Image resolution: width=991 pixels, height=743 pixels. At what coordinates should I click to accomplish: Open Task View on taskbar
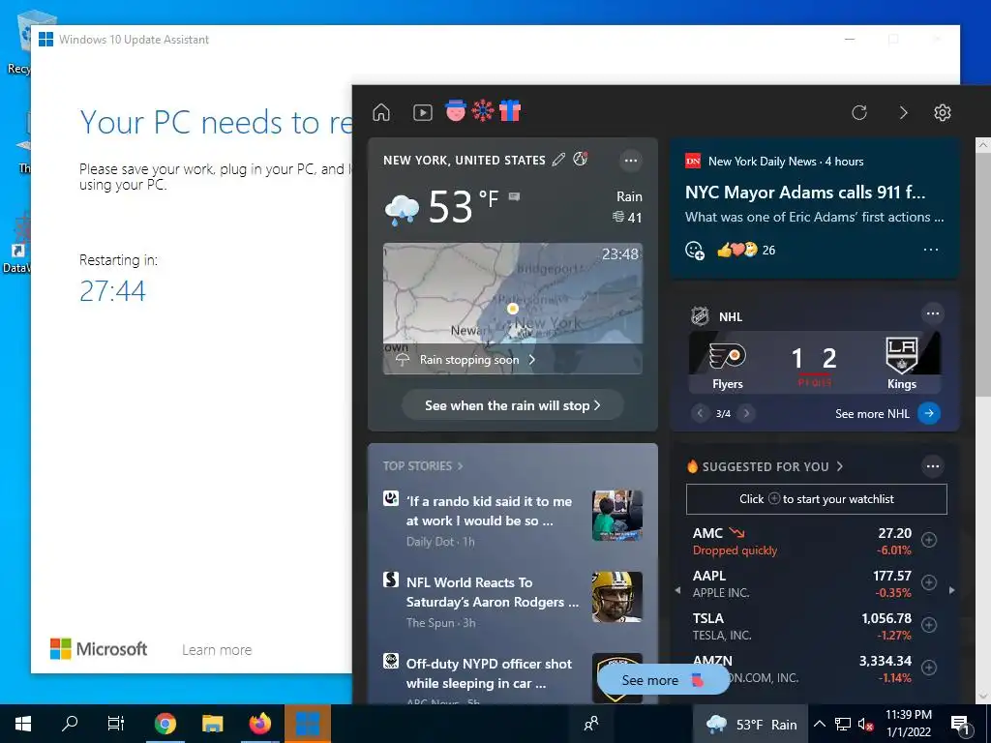pyautogui.click(x=116, y=724)
